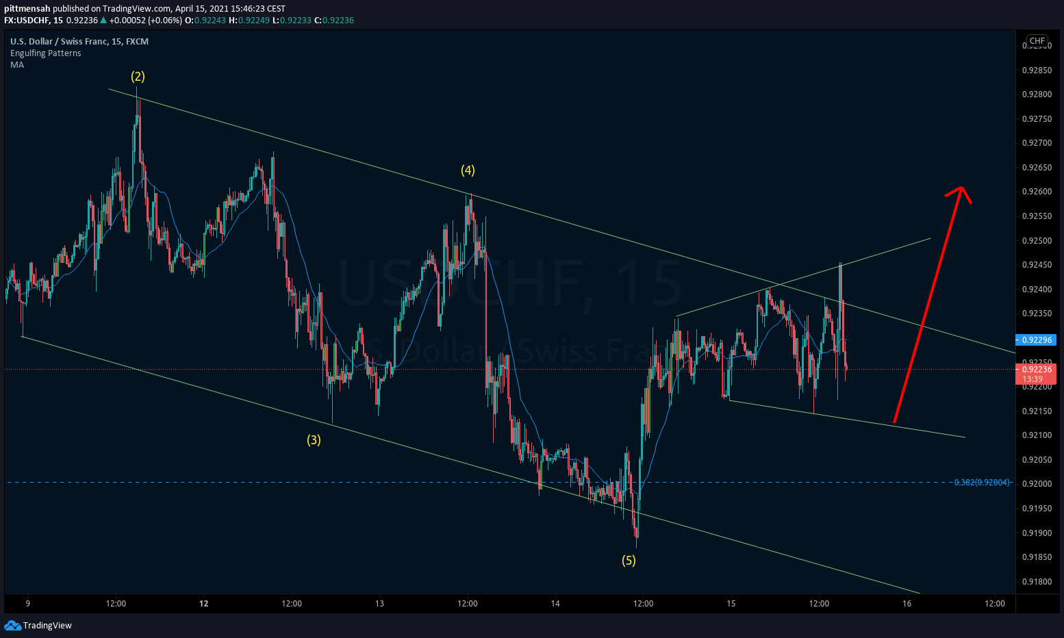Image resolution: width=1064 pixels, height=638 pixels.
Task: Click the (3) wave label
Action: click(314, 439)
